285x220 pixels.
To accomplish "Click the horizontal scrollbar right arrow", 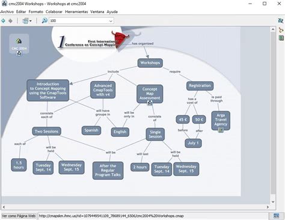I will pyautogui.click(x=268, y=207).
